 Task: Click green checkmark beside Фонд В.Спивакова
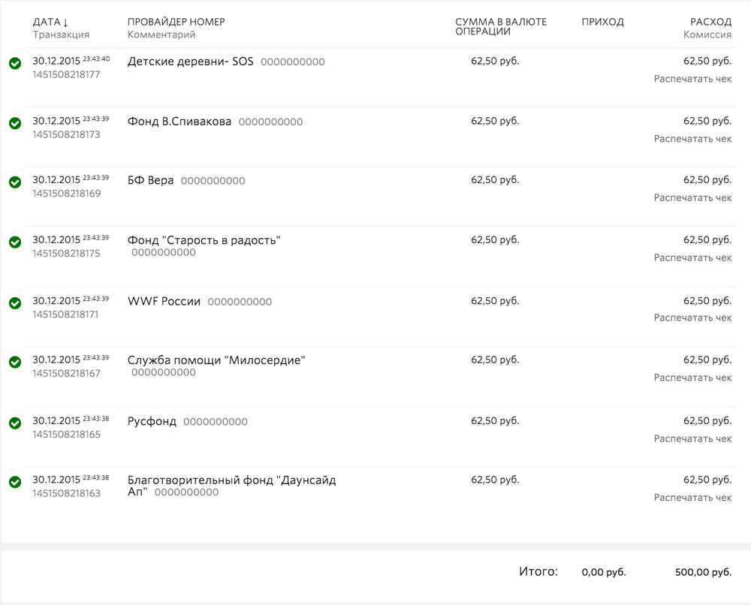[x=15, y=123]
